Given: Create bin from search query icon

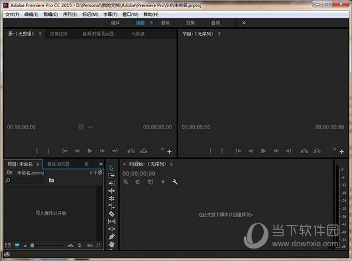Looking at the screenshot, I should 51,180.
